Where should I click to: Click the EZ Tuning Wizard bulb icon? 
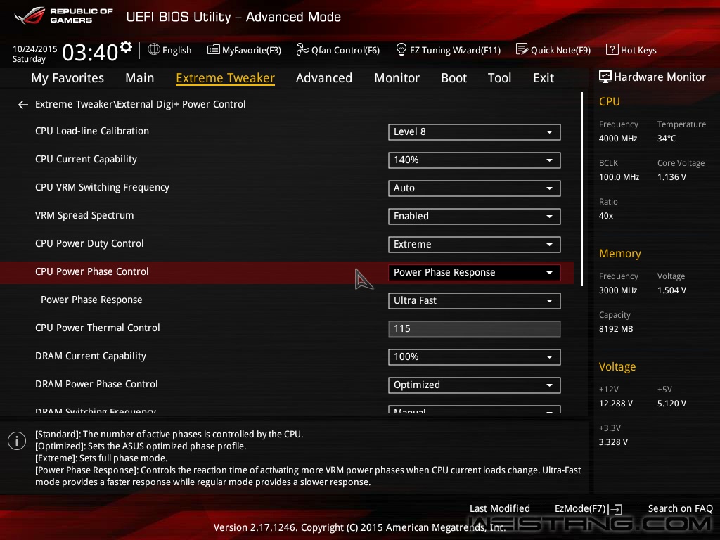401,49
